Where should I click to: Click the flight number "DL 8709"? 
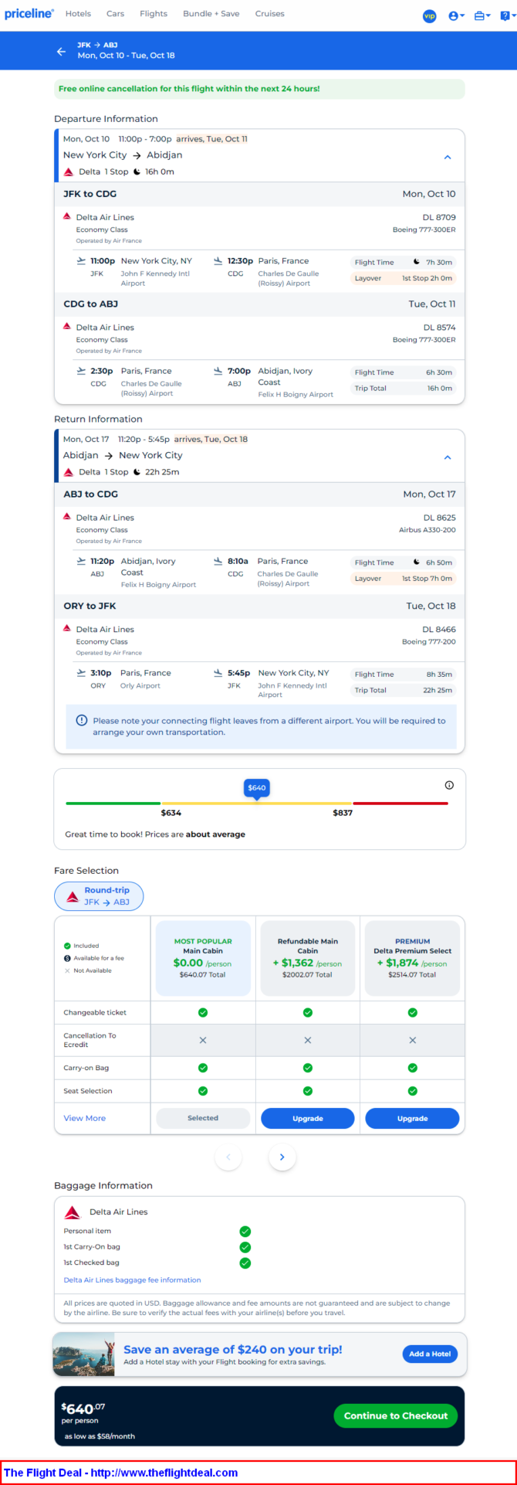[439, 217]
